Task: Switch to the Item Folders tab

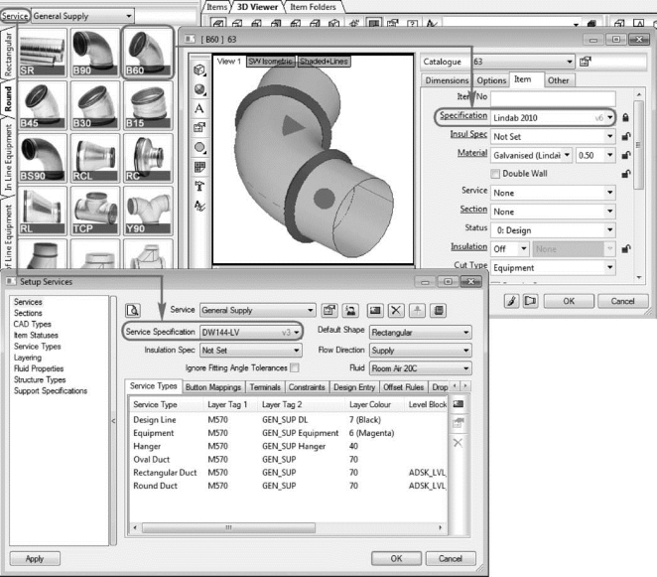Action: [x=313, y=7]
